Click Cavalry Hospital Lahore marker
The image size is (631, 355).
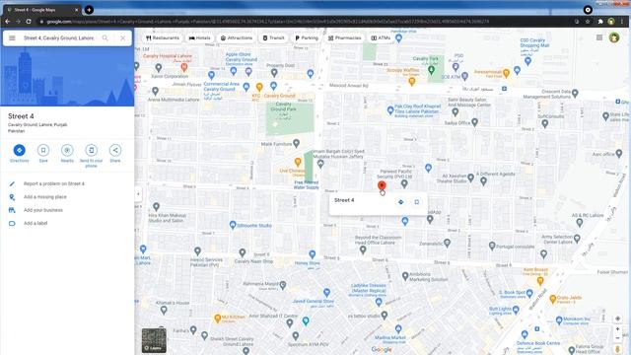click(184, 67)
